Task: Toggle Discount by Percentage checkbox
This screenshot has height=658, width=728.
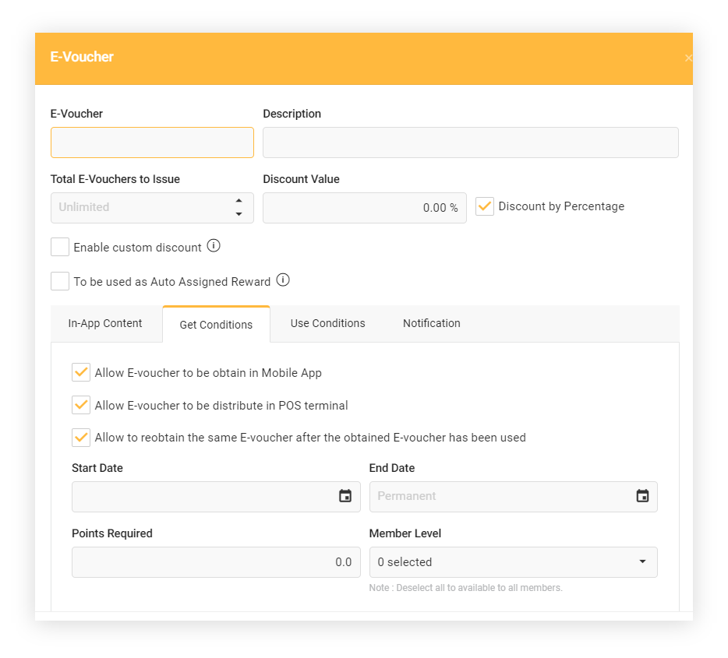Action: point(484,206)
